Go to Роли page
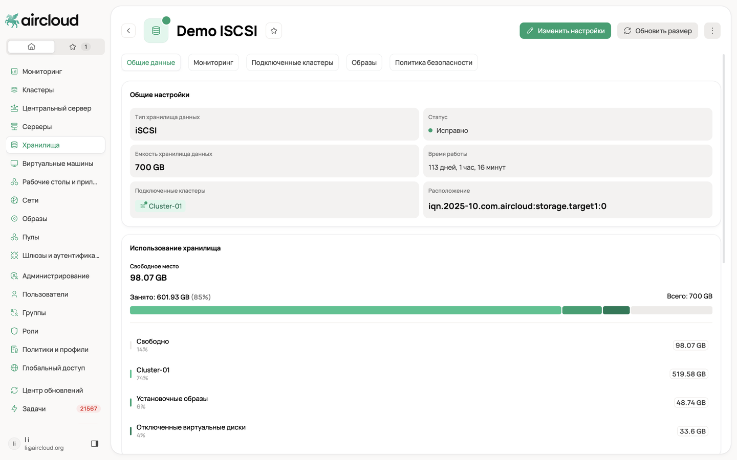The image size is (737, 460). 55,331
